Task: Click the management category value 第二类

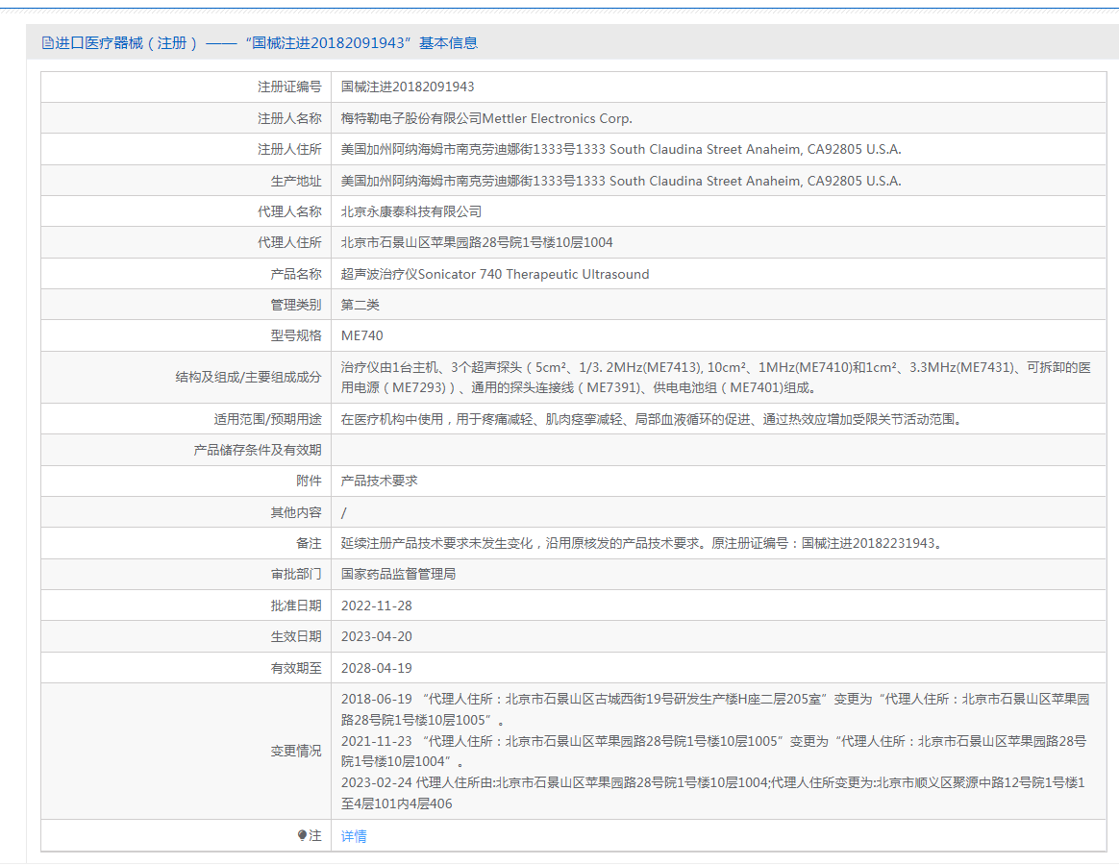Action: coord(361,305)
